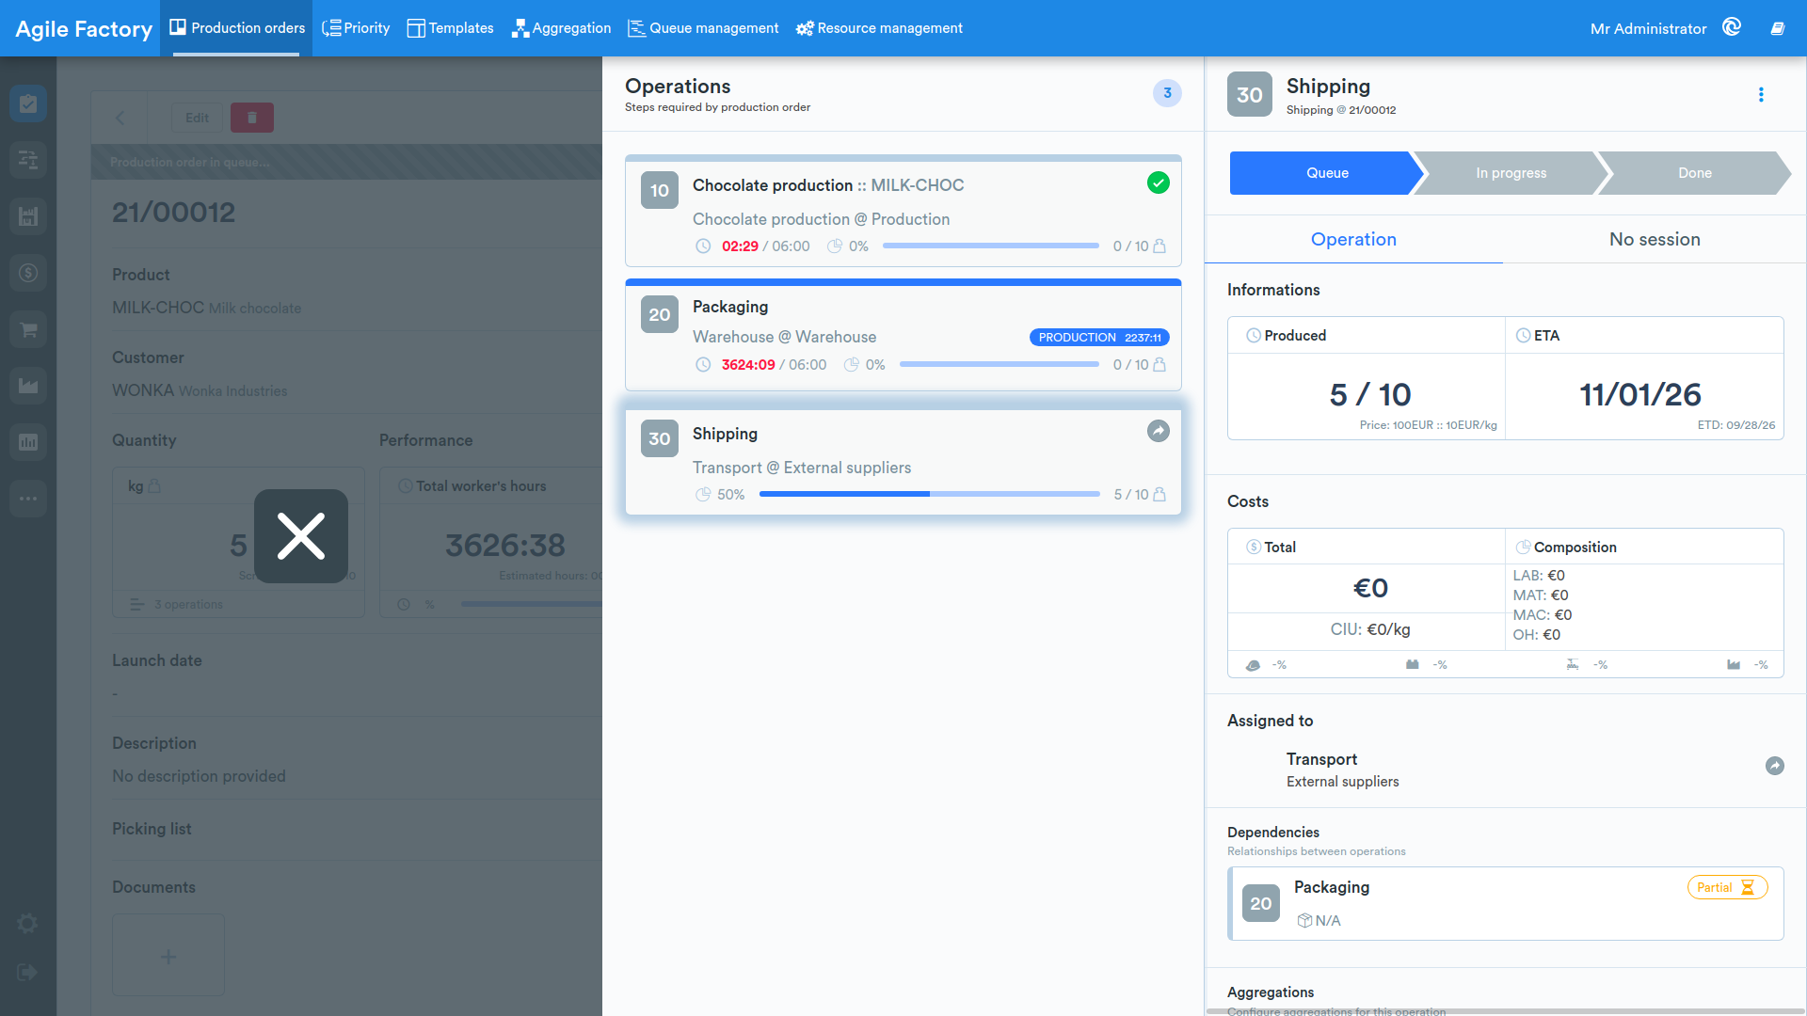
Task: Open Production orders menu
Action: (236, 28)
